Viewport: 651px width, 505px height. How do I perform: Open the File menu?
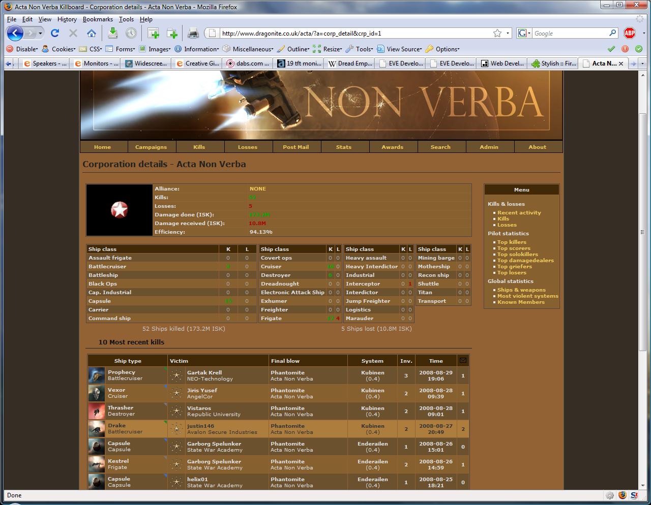[x=12, y=19]
